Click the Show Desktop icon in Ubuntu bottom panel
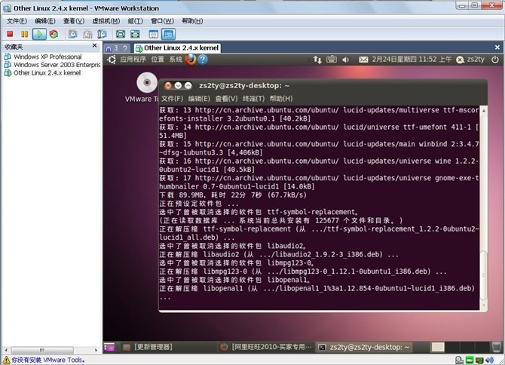Image resolution: width=505 pixels, height=365 pixels. click(109, 348)
